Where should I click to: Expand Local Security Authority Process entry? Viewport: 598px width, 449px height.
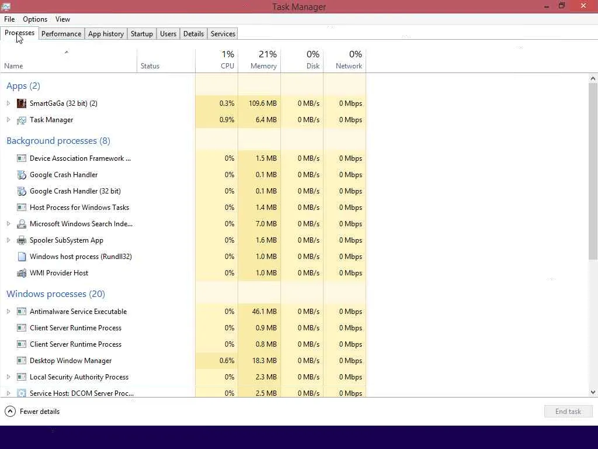8,377
